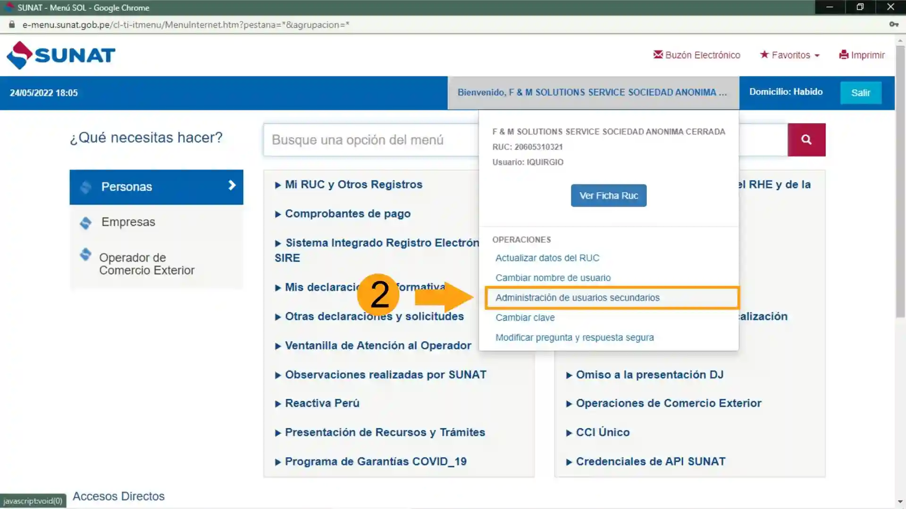Expand Observaciones realizadas por SUNAT
906x509 pixels.
click(380, 375)
